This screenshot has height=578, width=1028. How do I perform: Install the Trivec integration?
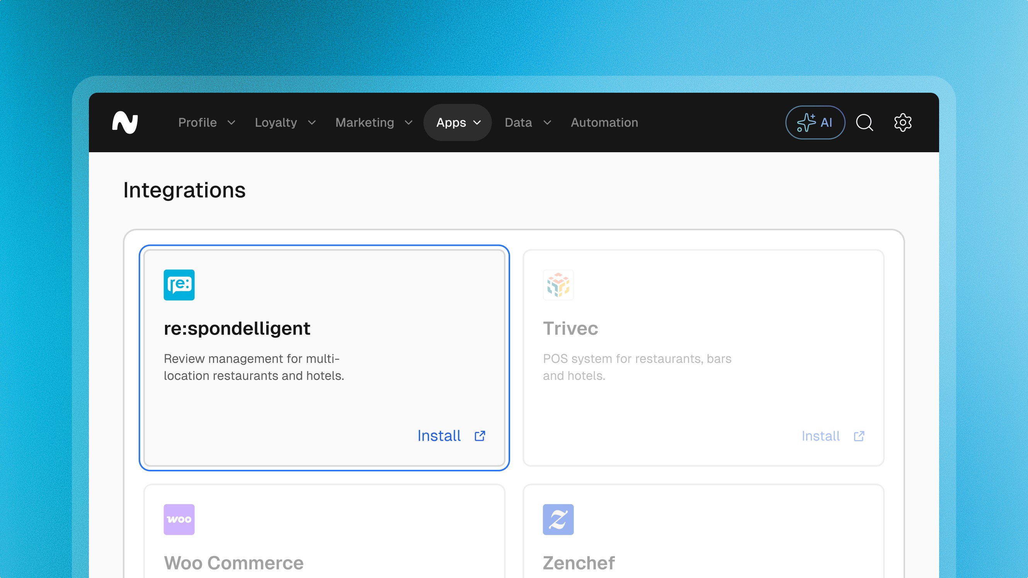pos(820,436)
